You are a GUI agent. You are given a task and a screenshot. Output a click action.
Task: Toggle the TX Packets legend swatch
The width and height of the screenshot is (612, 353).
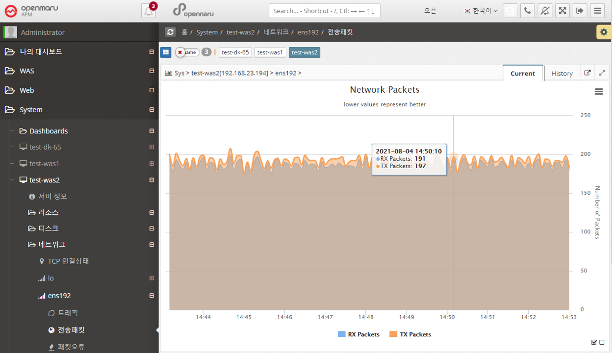click(393, 334)
